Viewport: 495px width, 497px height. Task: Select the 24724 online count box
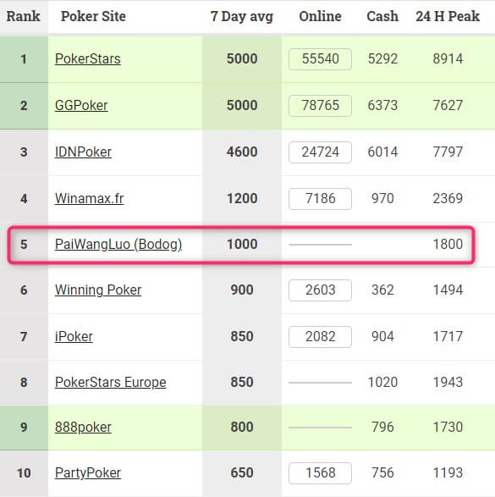(x=320, y=152)
